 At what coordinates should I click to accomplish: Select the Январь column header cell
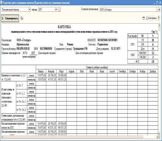tap(41, 71)
